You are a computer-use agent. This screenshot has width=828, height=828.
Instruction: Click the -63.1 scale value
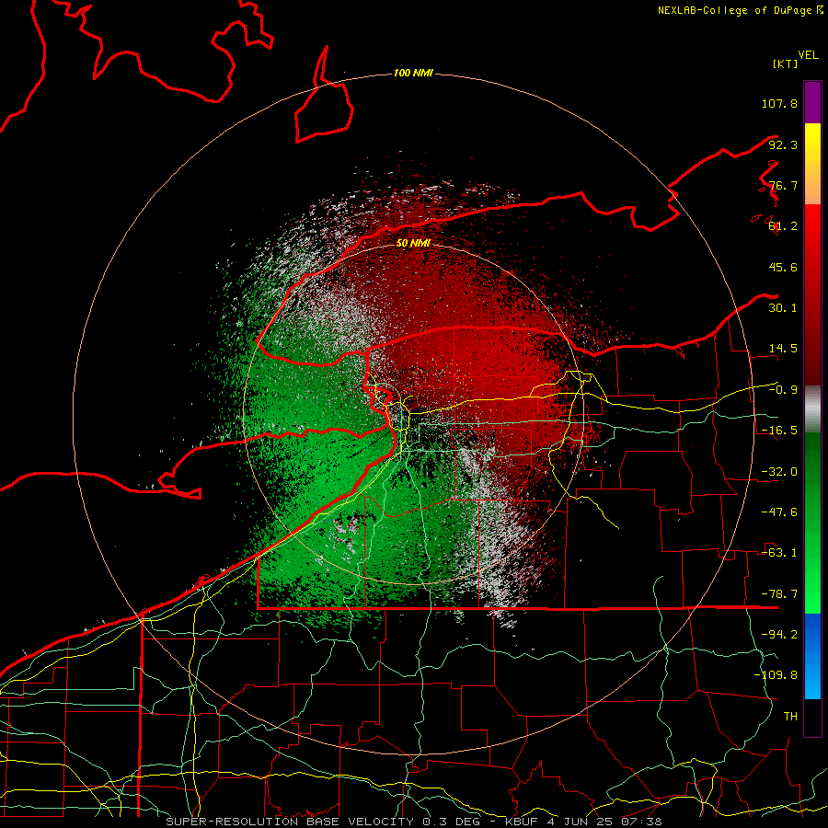coord(779,553)
